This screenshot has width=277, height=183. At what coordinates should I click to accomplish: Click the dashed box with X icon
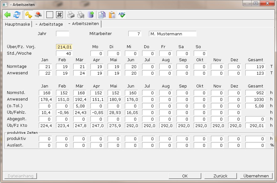coord(59,15)
